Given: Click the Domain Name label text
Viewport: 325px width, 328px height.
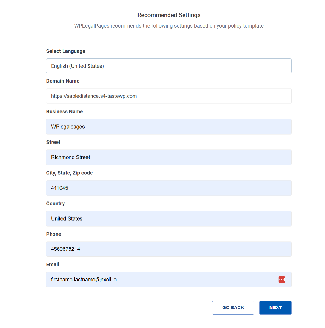Looking at the screenshot, I should point(63,81).
